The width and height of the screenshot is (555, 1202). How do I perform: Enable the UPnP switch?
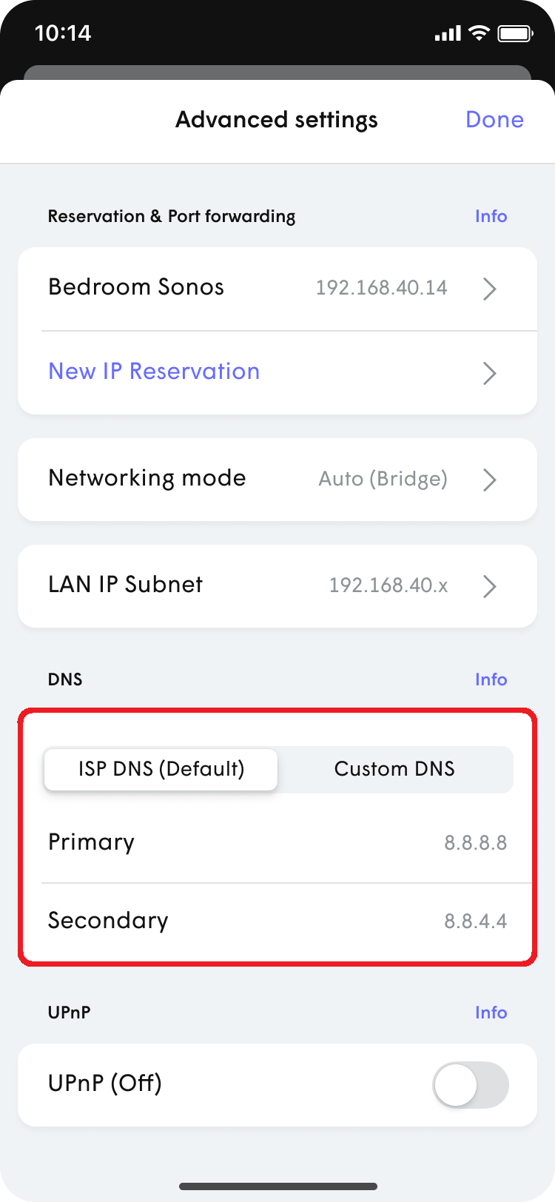point(470,1084)
